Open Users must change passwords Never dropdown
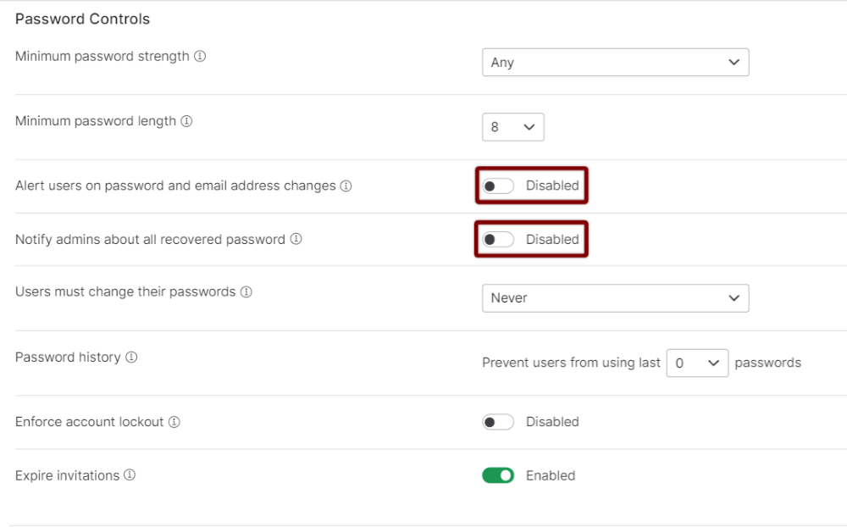The height and width of the screenshot is (527, 847). tap(615, 298)
